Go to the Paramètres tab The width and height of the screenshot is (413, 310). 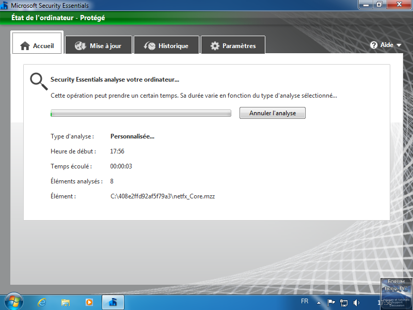tap(233, 45)
